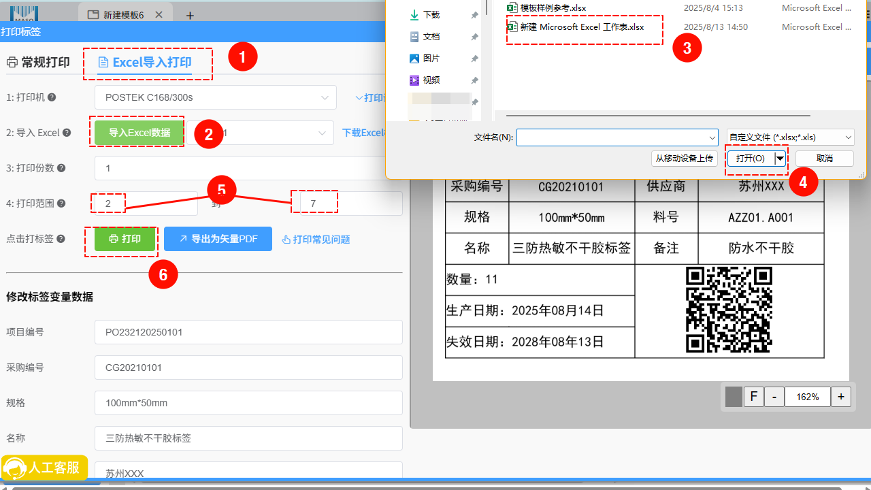Open a new tab with the plus icon
Screen dimensions: 871x490
coord(190,15)
